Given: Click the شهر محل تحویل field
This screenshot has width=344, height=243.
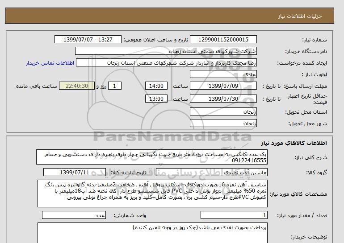Looking at the screenshot, I should point(223,123).
